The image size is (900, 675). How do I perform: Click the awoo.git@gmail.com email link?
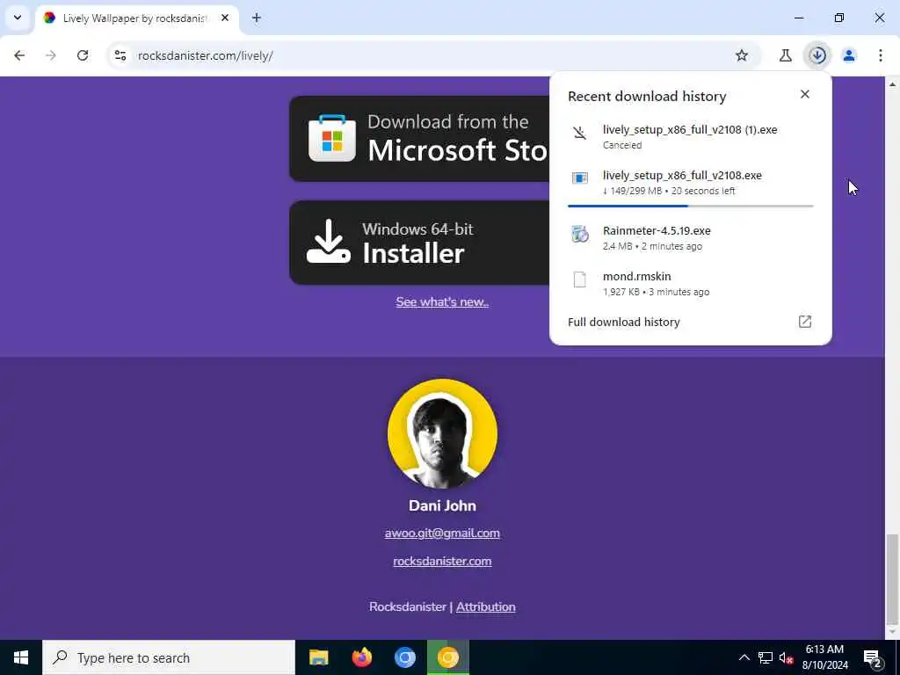(x=442, y=533)
